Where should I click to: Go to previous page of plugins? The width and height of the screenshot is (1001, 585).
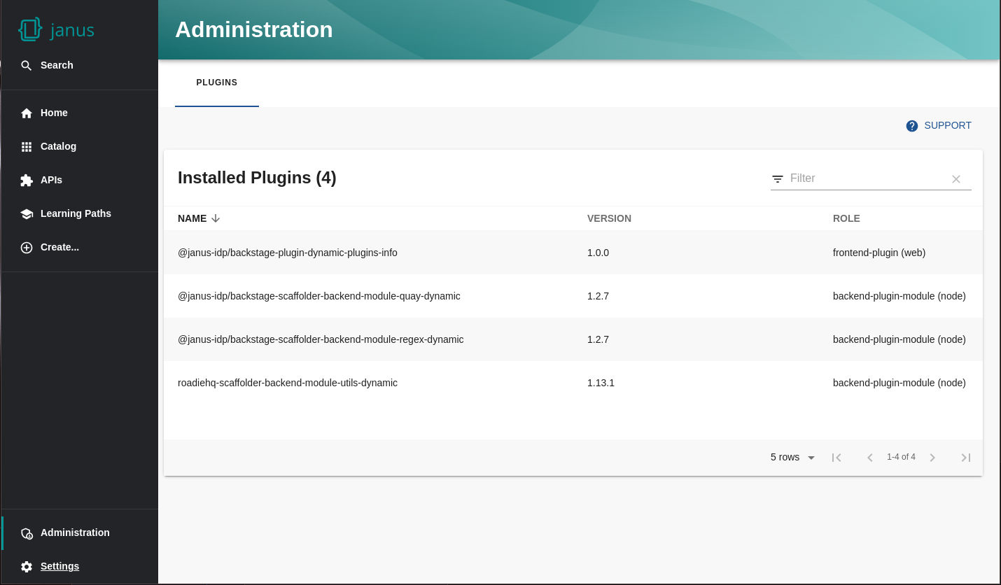pos(870,458)
